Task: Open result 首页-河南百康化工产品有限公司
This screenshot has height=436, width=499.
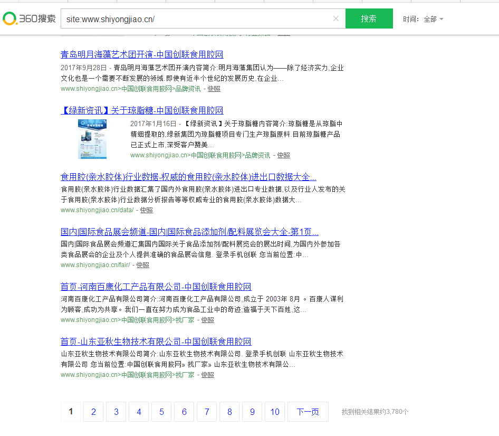Action: click(x=156, y=287)
